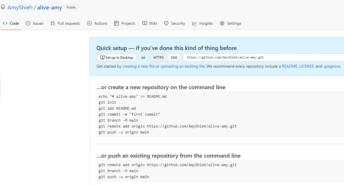
Task: Click the 'push an existing repository' heading
Action: pos(169,156)
